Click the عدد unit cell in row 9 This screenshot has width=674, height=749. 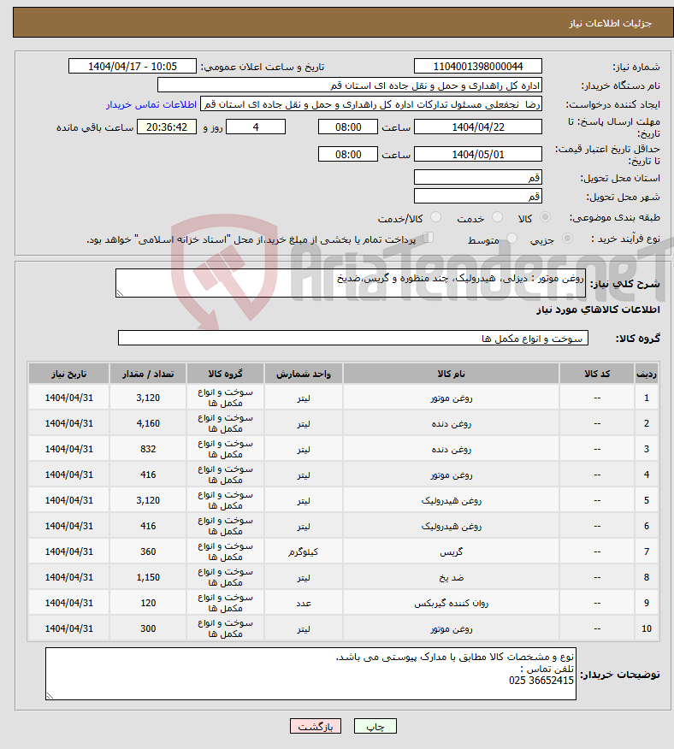tap(304, 604)
